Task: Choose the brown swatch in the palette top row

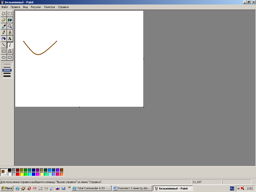Action: coord(62,170)
